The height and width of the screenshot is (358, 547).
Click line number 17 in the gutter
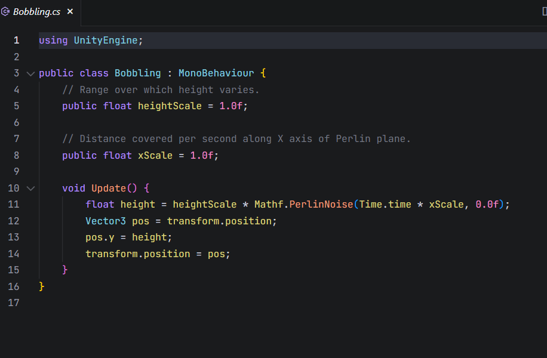pos(14,303)
